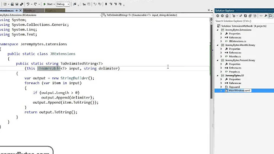Click View Code icon in Solution Explorer

pyautogui.click(x=261, y=16)
